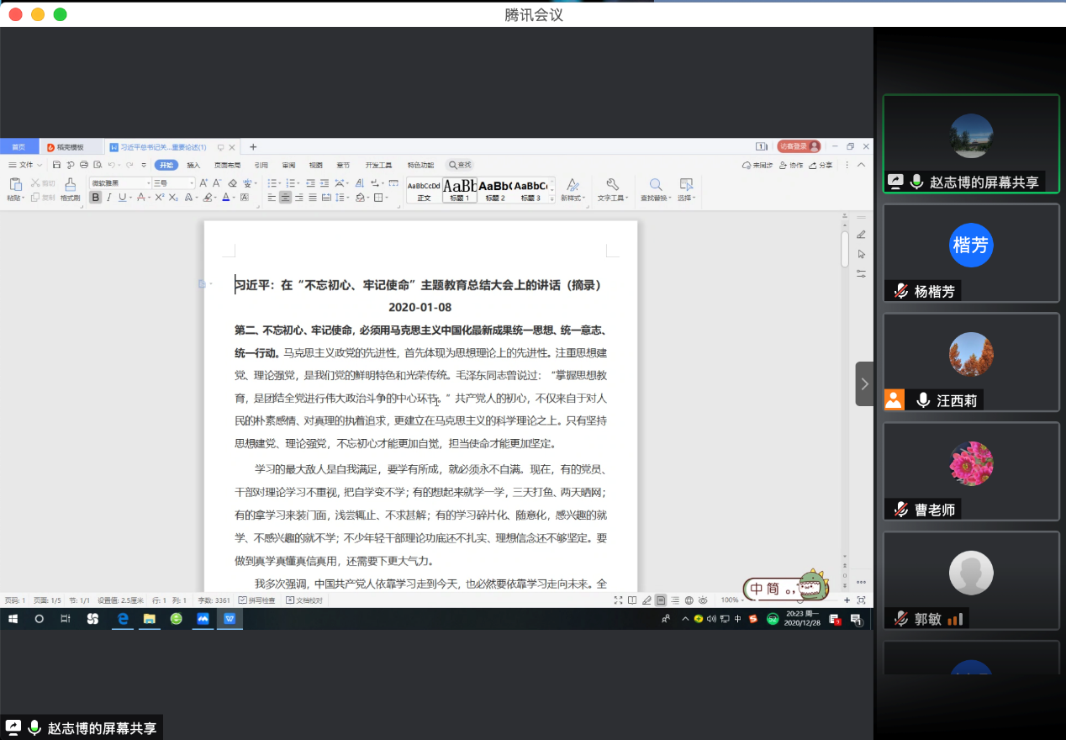The image size is (1066, 740).
Task: Click the New Style (新样式) icon
Action: (x=573, y=185)
